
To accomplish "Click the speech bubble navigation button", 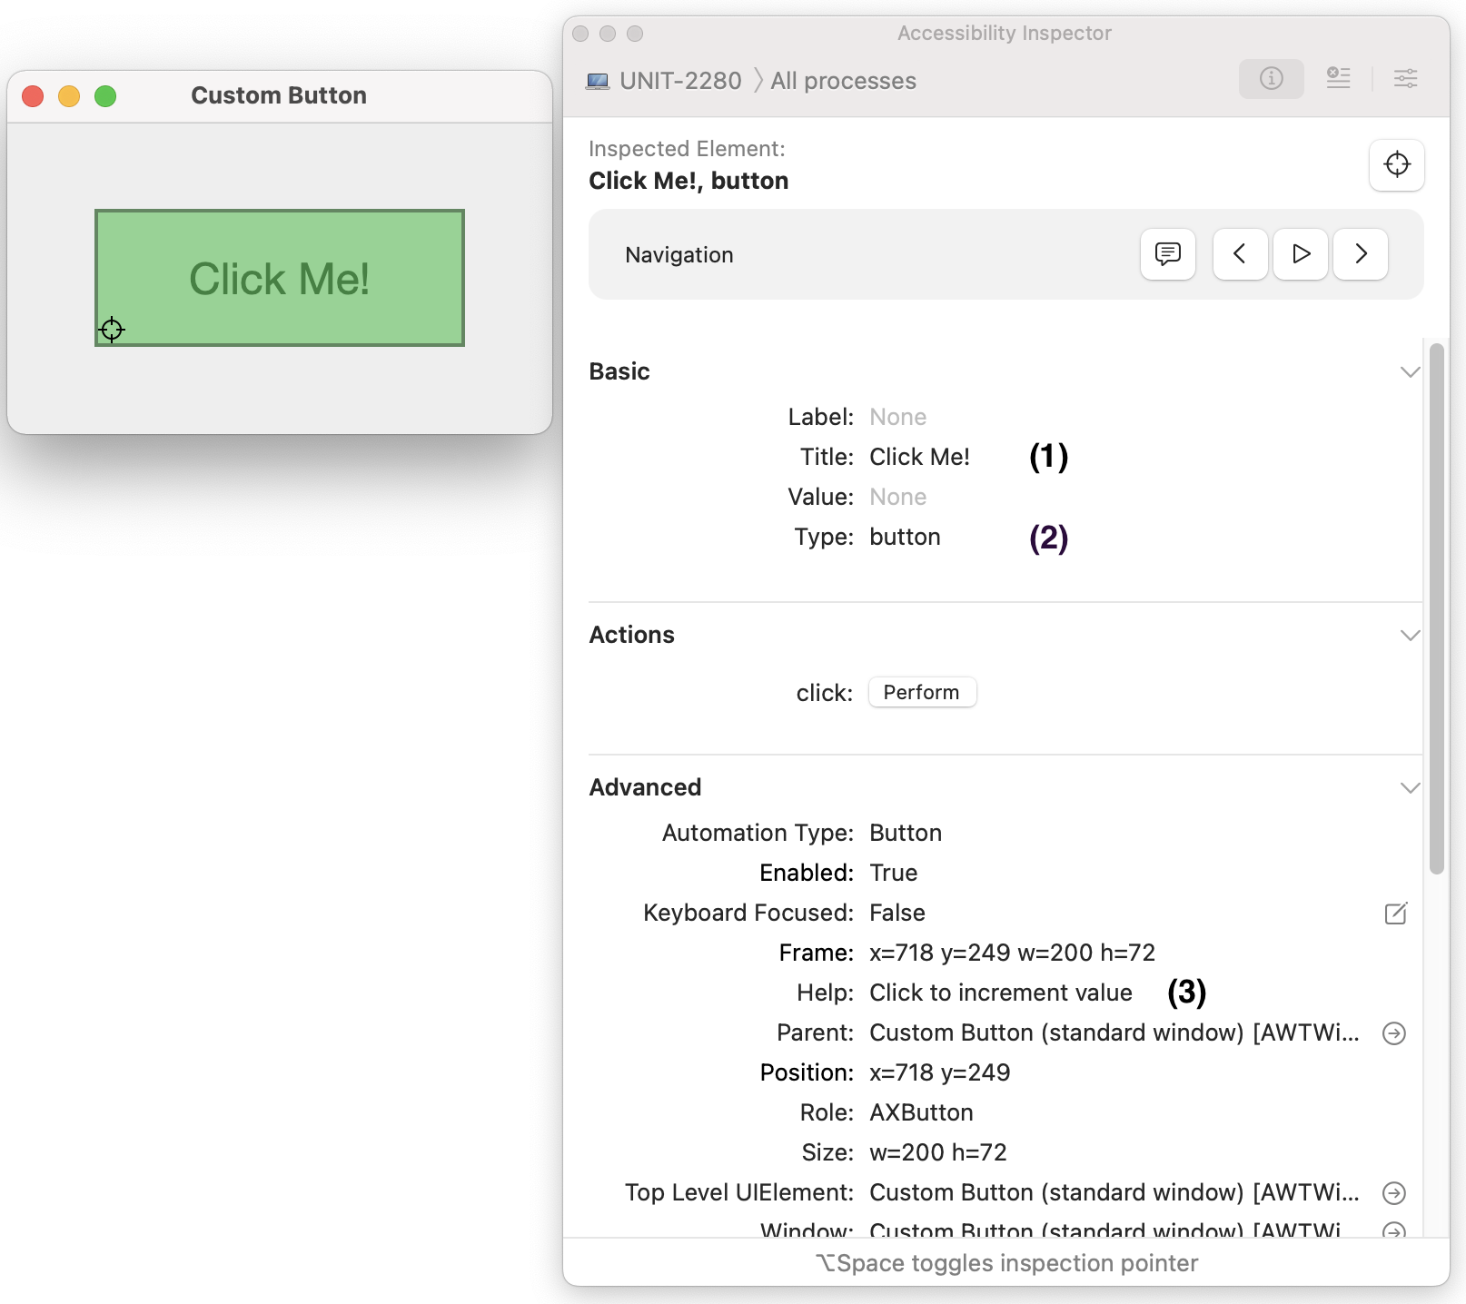I will (x=1167, y=254).
